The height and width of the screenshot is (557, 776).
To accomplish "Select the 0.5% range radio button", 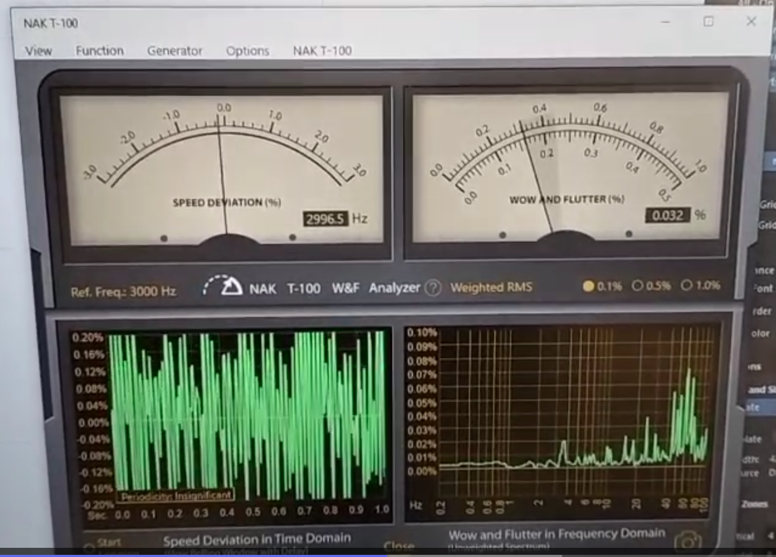I will point(638,285).
